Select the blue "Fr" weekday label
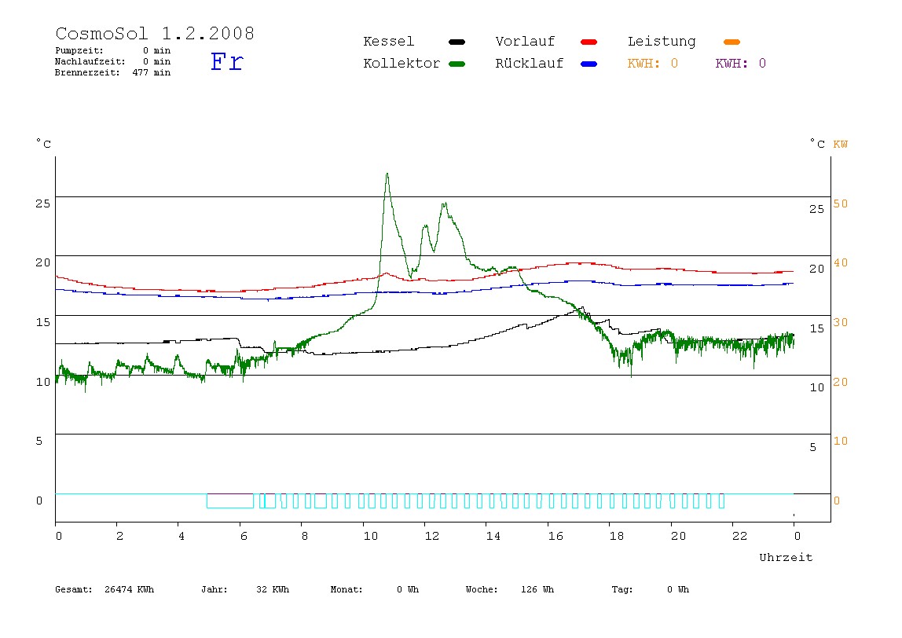Screen dimensions: 902x638 [x=227, y=61]
